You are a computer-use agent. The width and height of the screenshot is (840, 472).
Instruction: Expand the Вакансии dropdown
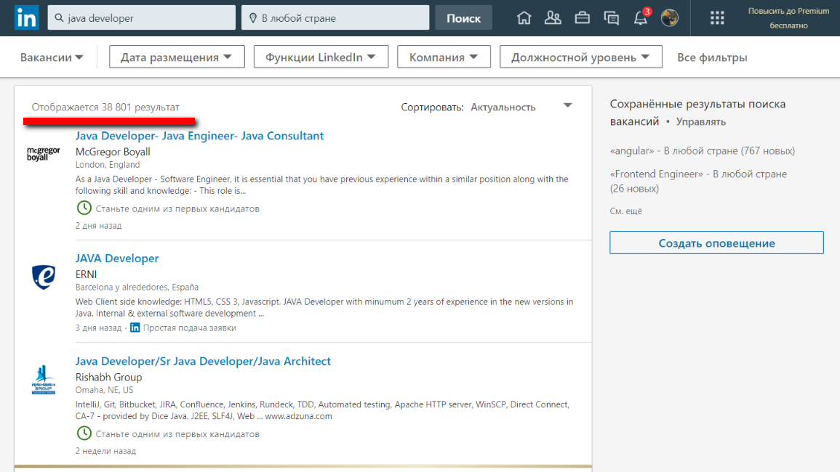click(x=52, y=57)
